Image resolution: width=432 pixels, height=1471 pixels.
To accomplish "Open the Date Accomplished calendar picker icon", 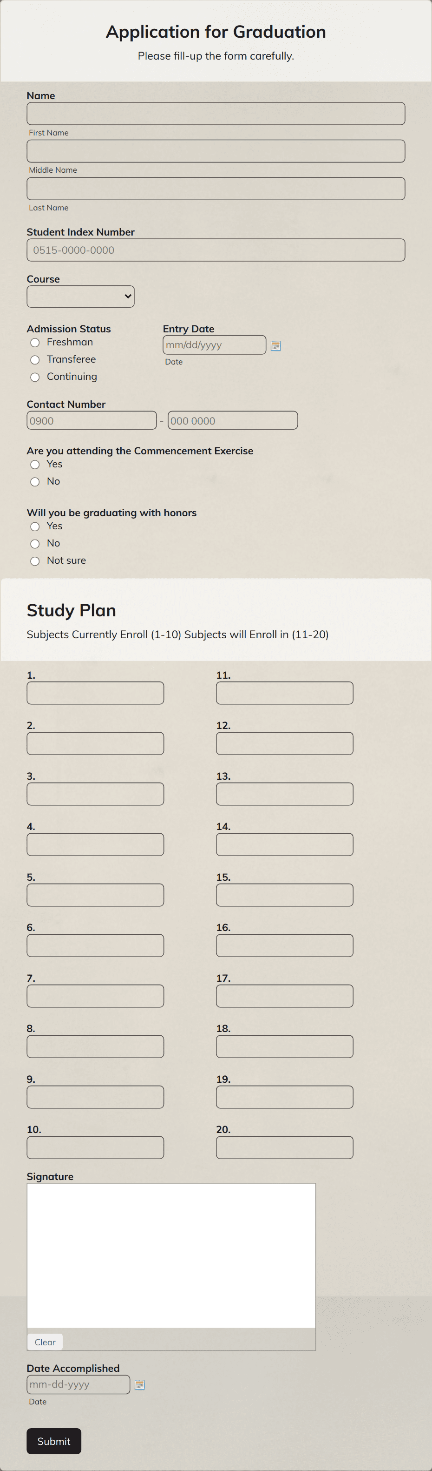I will [x=140, y=1385].
